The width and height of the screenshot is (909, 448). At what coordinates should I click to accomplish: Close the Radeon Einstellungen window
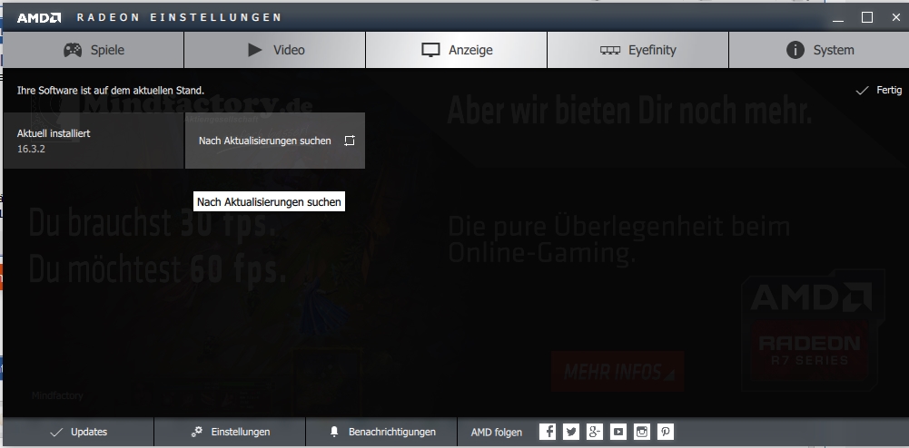[895, 17]
